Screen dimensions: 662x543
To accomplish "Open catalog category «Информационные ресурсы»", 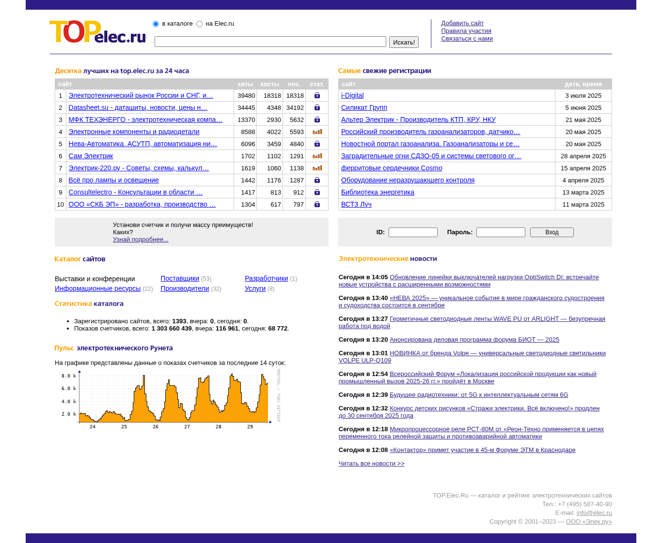I will point(97,288).
